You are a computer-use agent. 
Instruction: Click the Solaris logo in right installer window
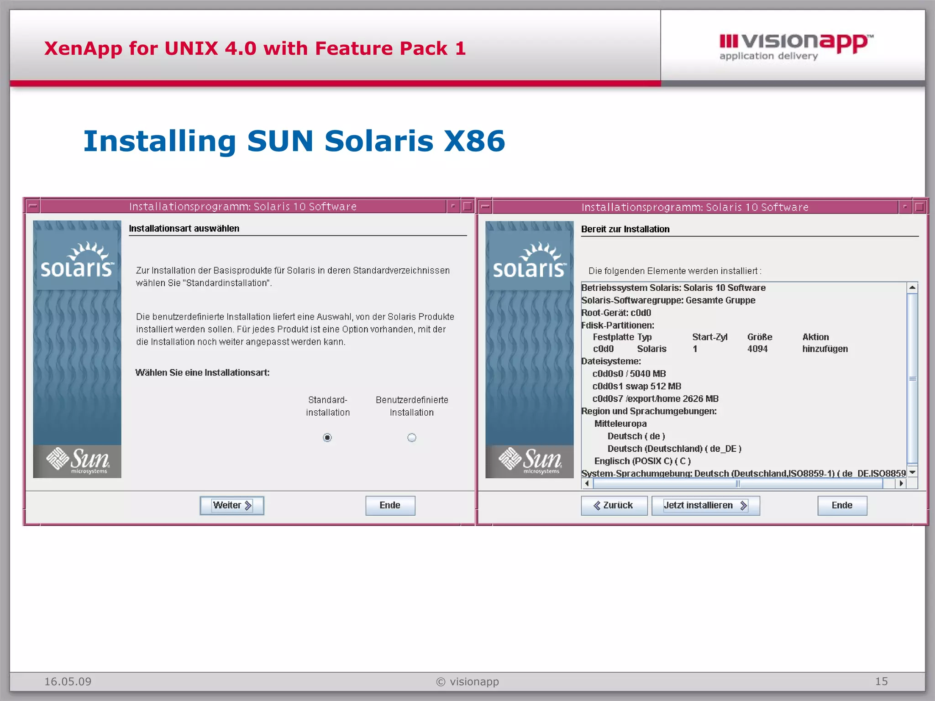530,261
